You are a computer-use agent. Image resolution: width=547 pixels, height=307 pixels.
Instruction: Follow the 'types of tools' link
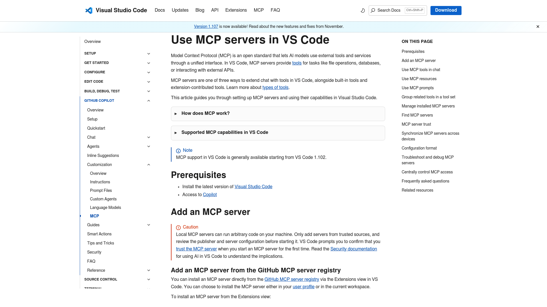[275, 88]
